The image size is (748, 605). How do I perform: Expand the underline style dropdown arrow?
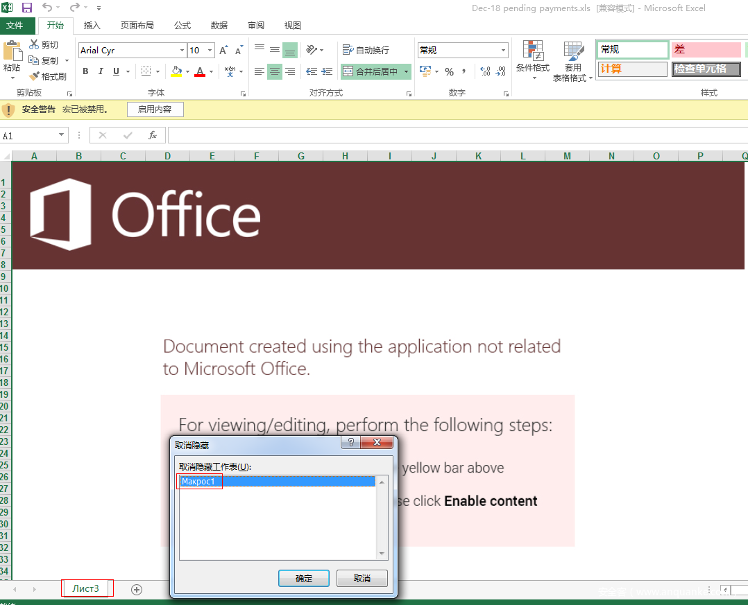coord(128,71)
